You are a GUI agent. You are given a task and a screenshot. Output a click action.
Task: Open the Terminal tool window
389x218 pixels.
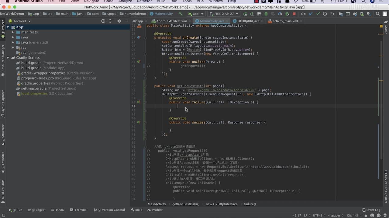click(79, 210)
